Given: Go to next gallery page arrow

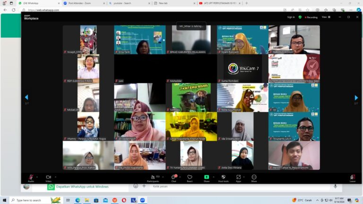Looking at the screenshot, I should point(356,98).
